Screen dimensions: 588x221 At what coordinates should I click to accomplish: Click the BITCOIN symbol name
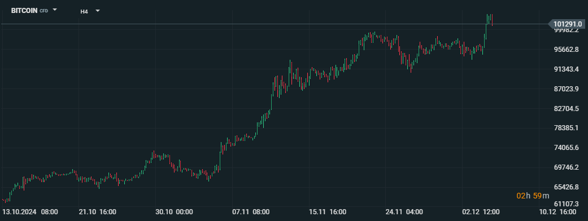(x=24, y=11)
